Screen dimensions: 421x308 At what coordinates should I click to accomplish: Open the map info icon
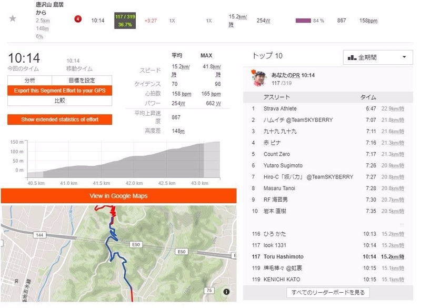tap(226, 292)
